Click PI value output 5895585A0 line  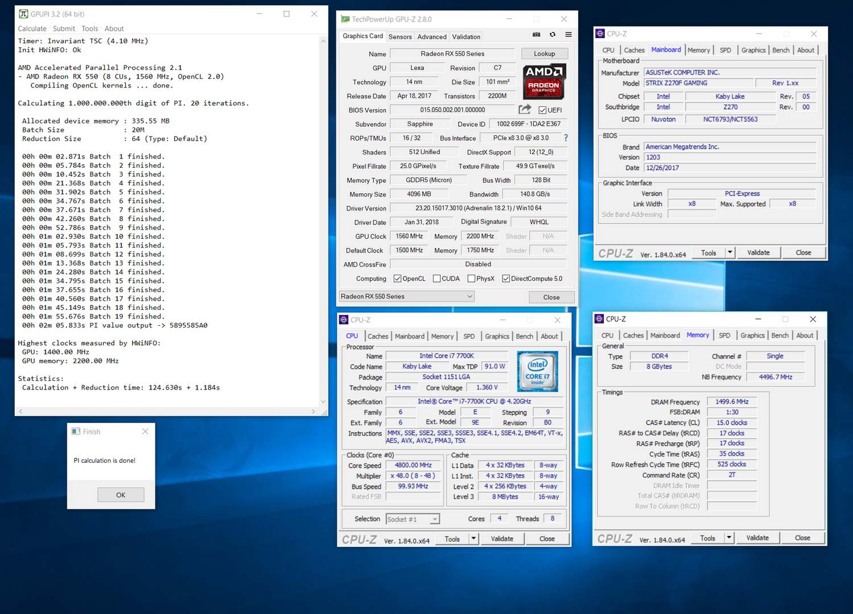[x=114, y=325]
